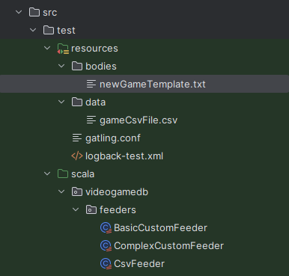
Task: Select gameCsvFile.csv in the tree
Action: coord(139,120)
